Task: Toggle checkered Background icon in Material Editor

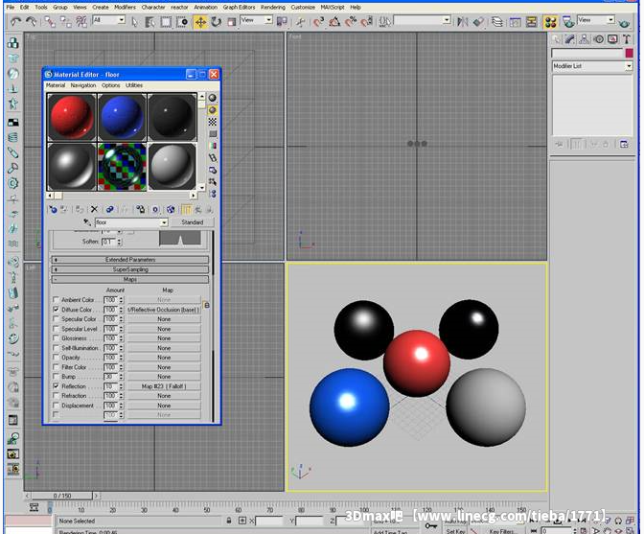Action: [213, 122]
